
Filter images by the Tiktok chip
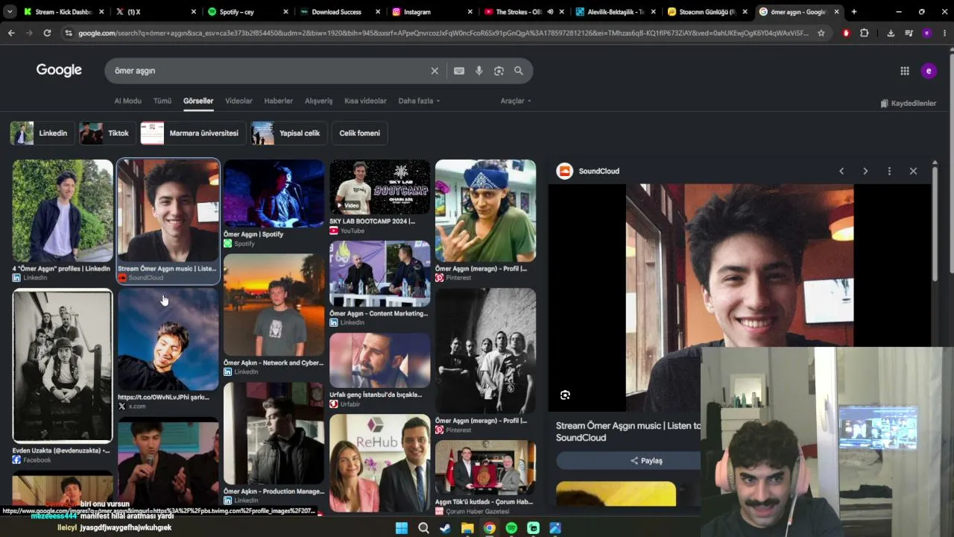[x=107, y=133]
